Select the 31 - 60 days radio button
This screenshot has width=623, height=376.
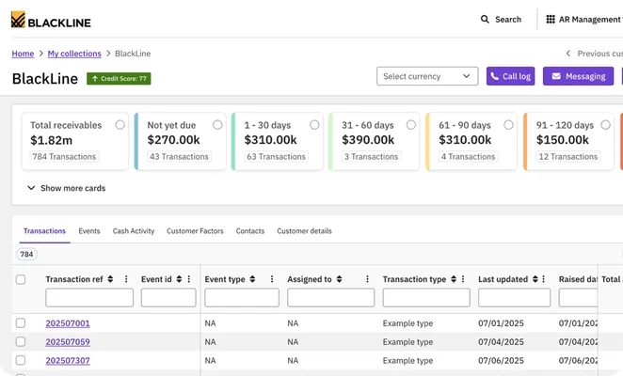(411, 125)
